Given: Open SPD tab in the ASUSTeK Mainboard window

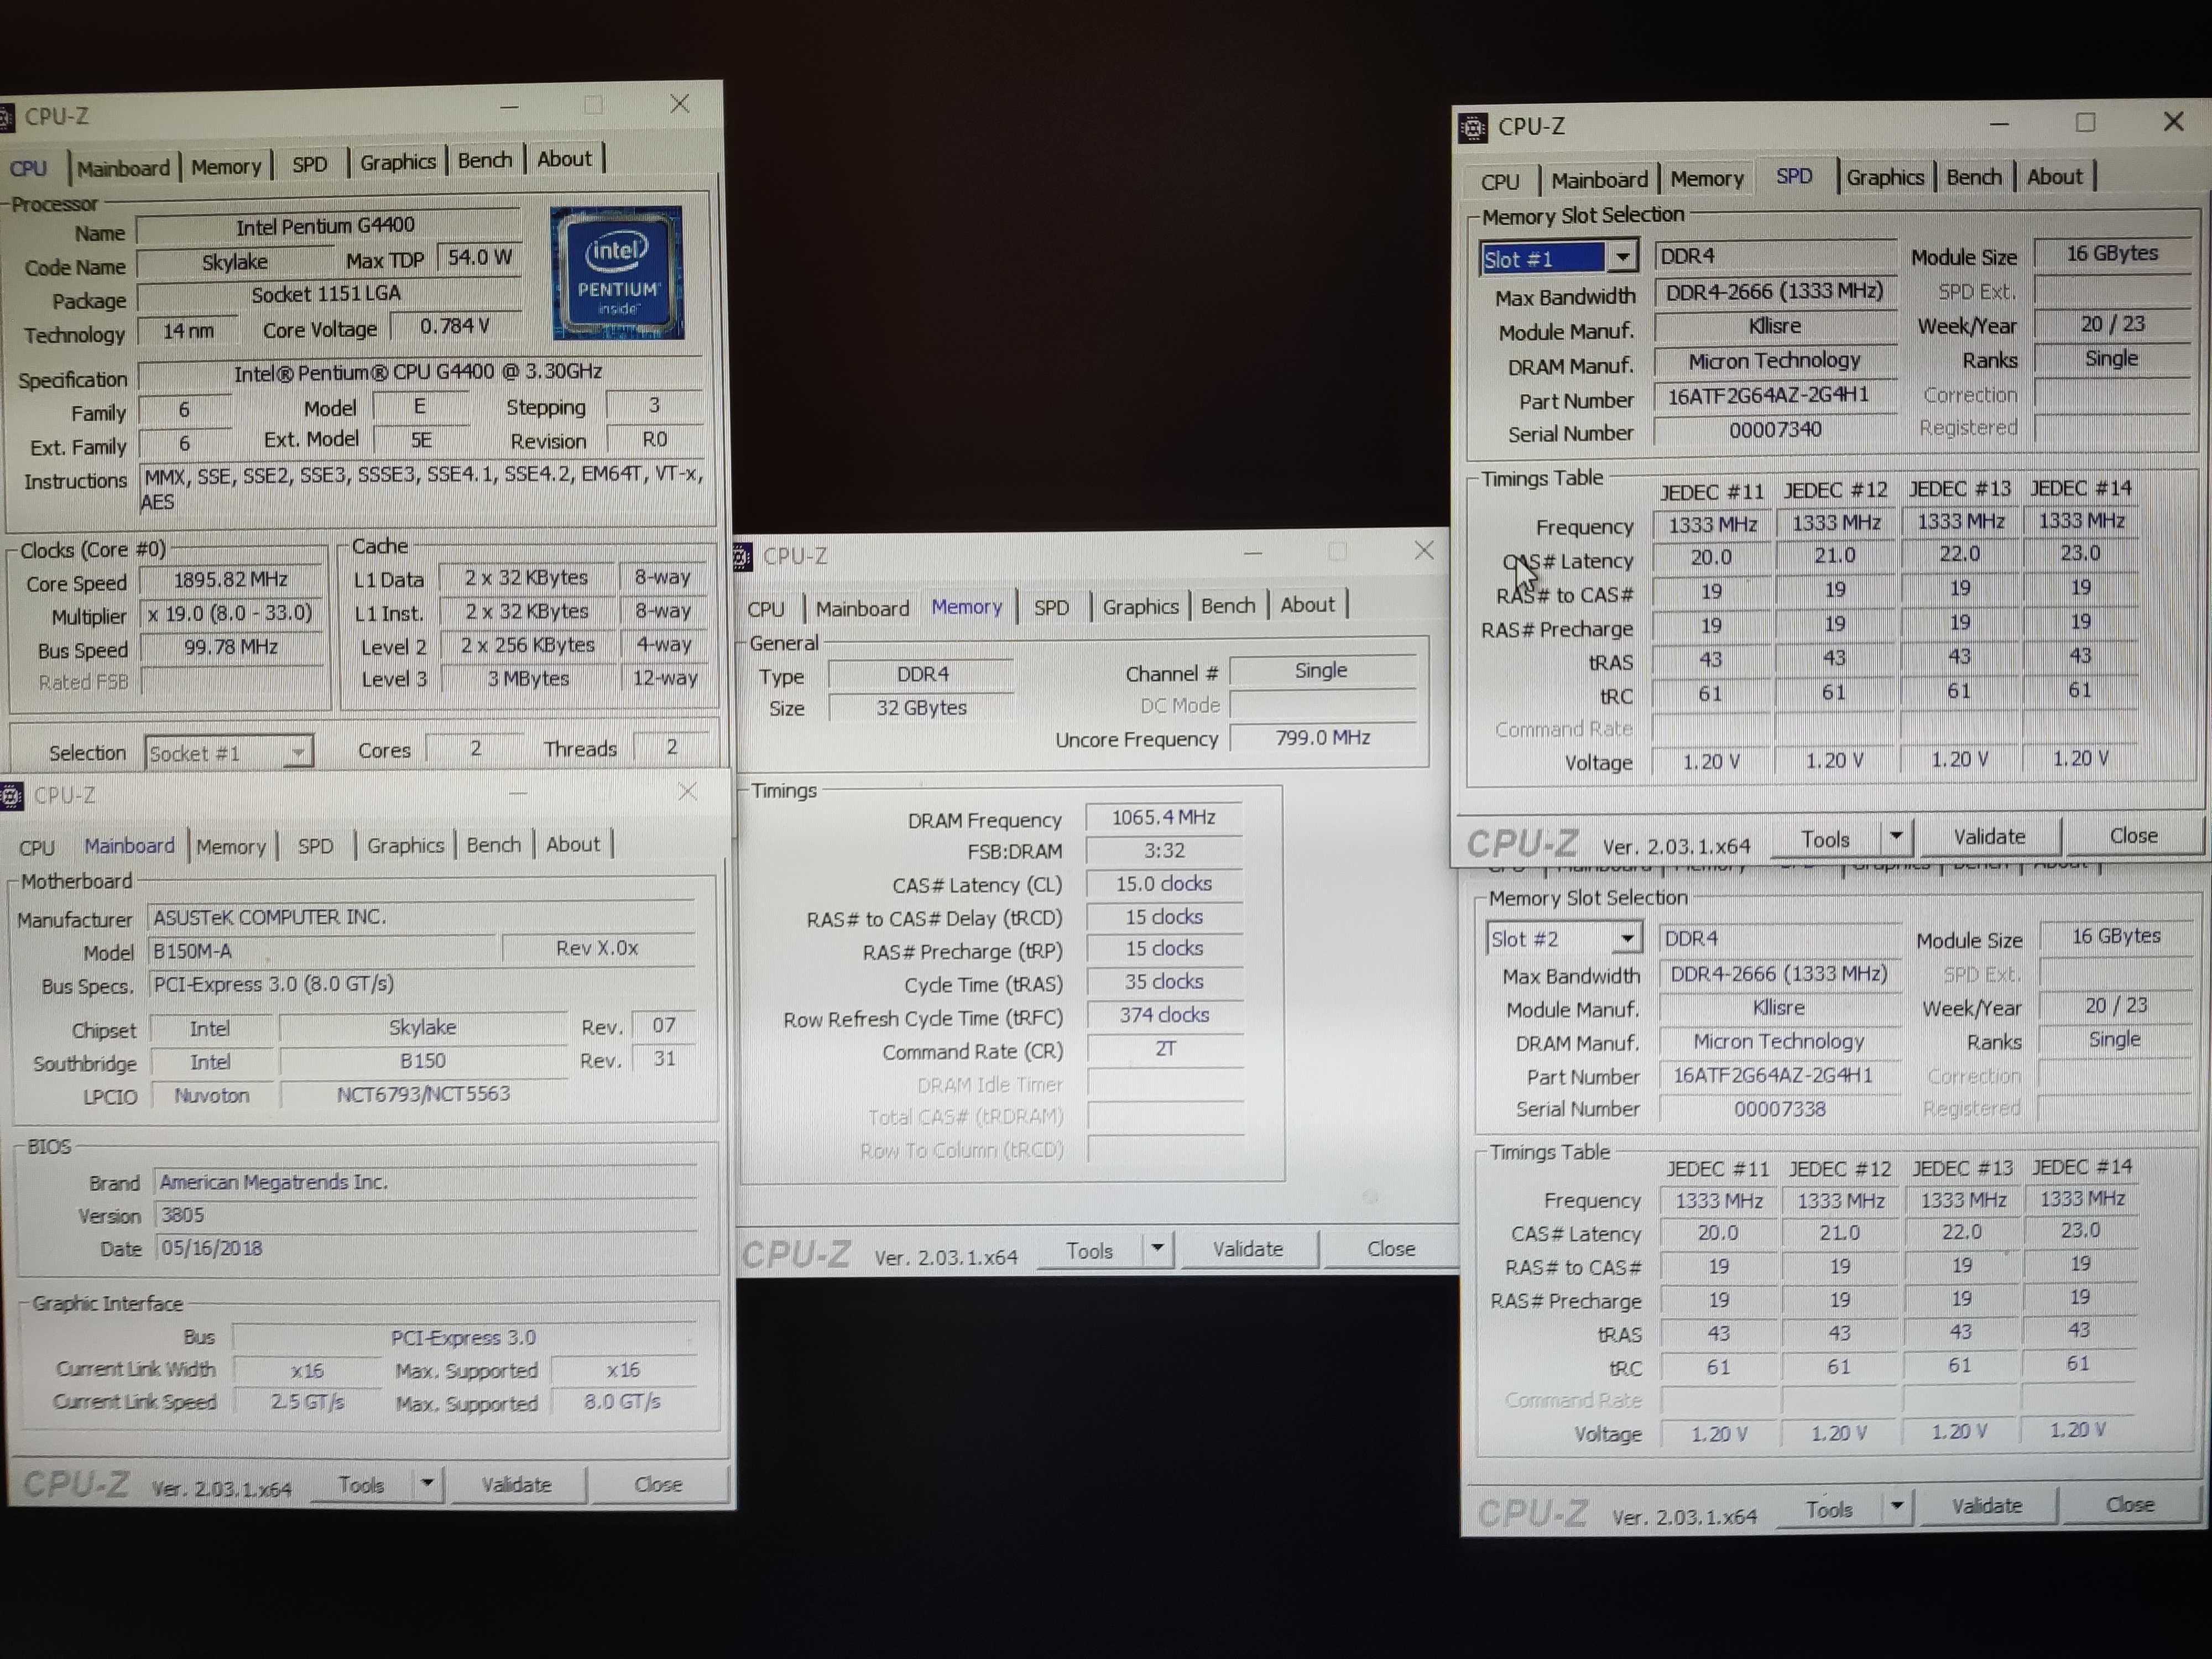Looking at the screenshot, I should pyautogui.click(x=315, y=846).
